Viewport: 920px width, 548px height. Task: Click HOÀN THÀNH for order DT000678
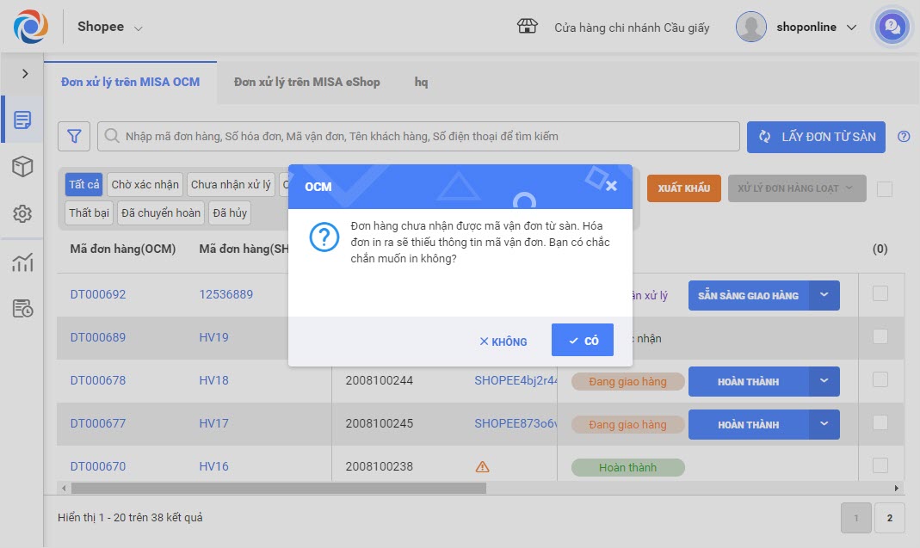748,381
